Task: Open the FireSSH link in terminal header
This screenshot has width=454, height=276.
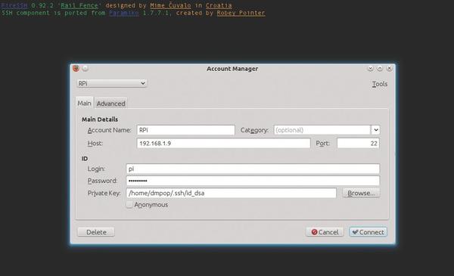Action: 14,5
